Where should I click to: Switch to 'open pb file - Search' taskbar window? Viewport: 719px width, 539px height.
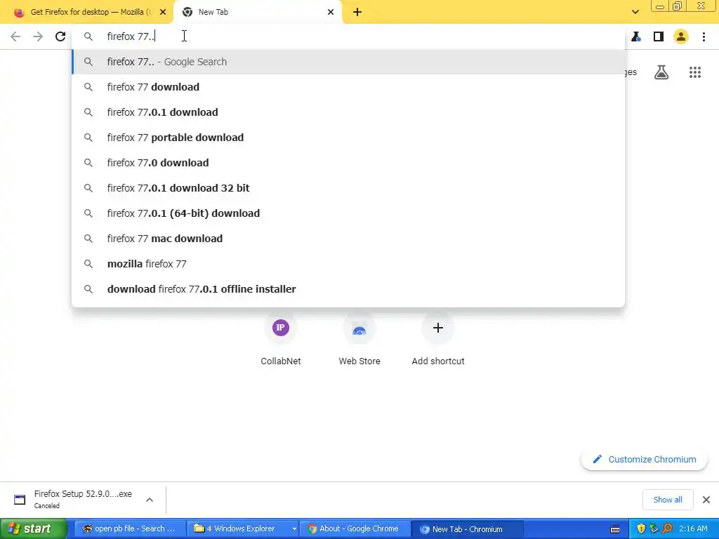coord(130,529)
